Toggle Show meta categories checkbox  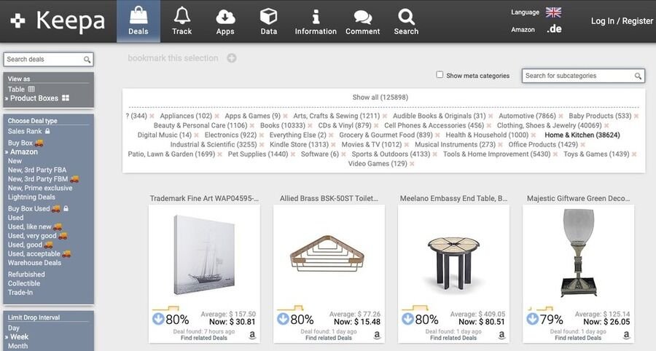440,74
